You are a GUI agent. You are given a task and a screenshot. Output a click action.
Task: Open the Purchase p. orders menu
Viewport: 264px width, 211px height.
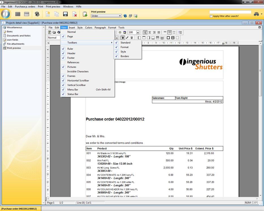25,7
